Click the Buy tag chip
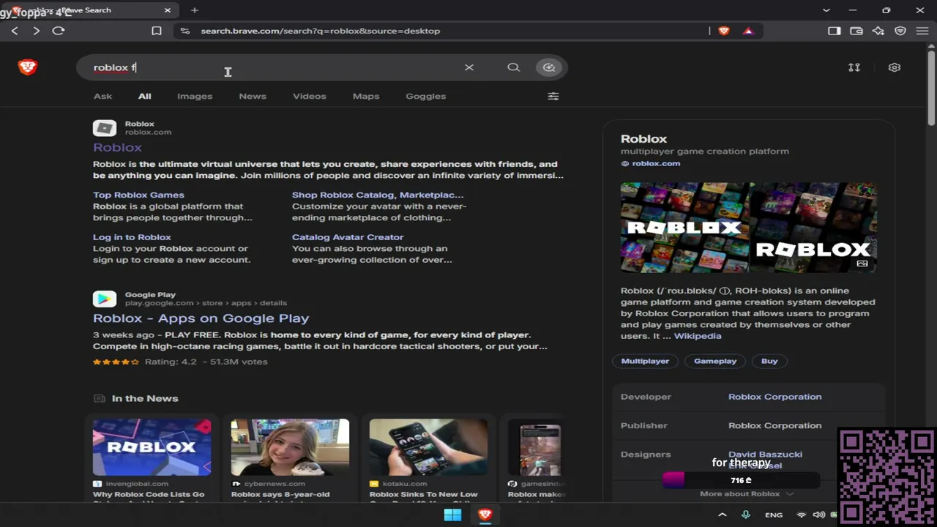Screen dimensions: 937x527 (769, 361)
